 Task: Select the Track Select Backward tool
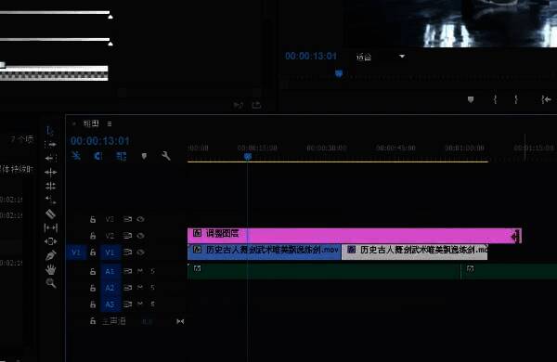[x=50, y=159]
